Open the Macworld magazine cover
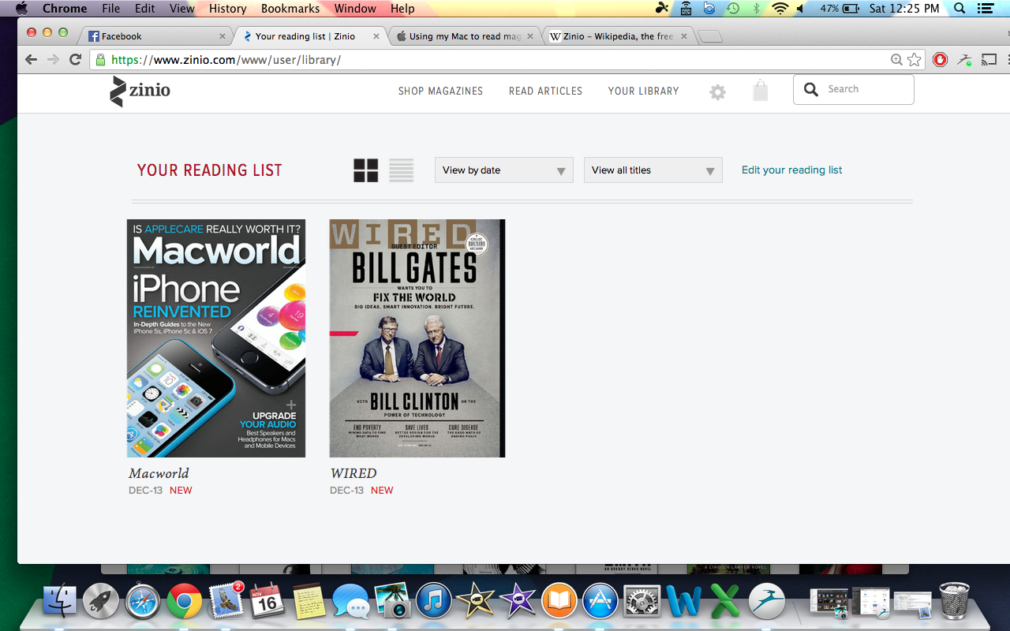 (x=216, y=338)
